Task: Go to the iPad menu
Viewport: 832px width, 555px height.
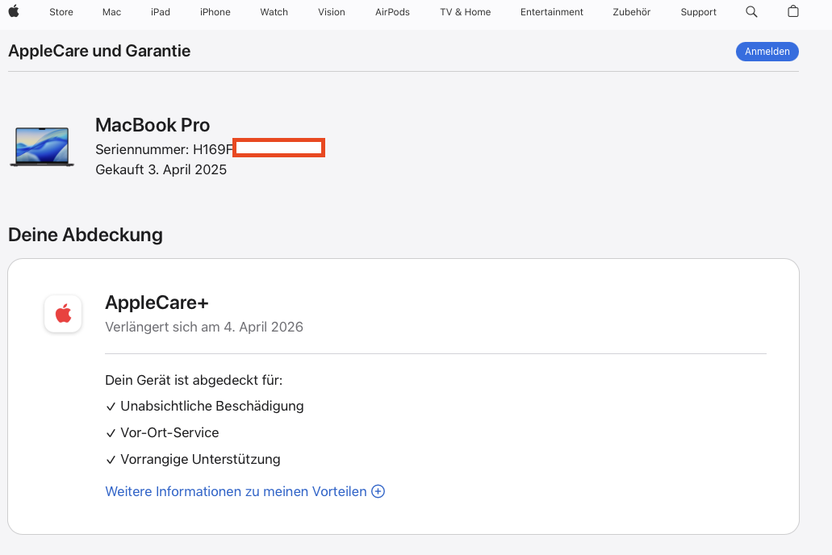Action: click(161, 12)
